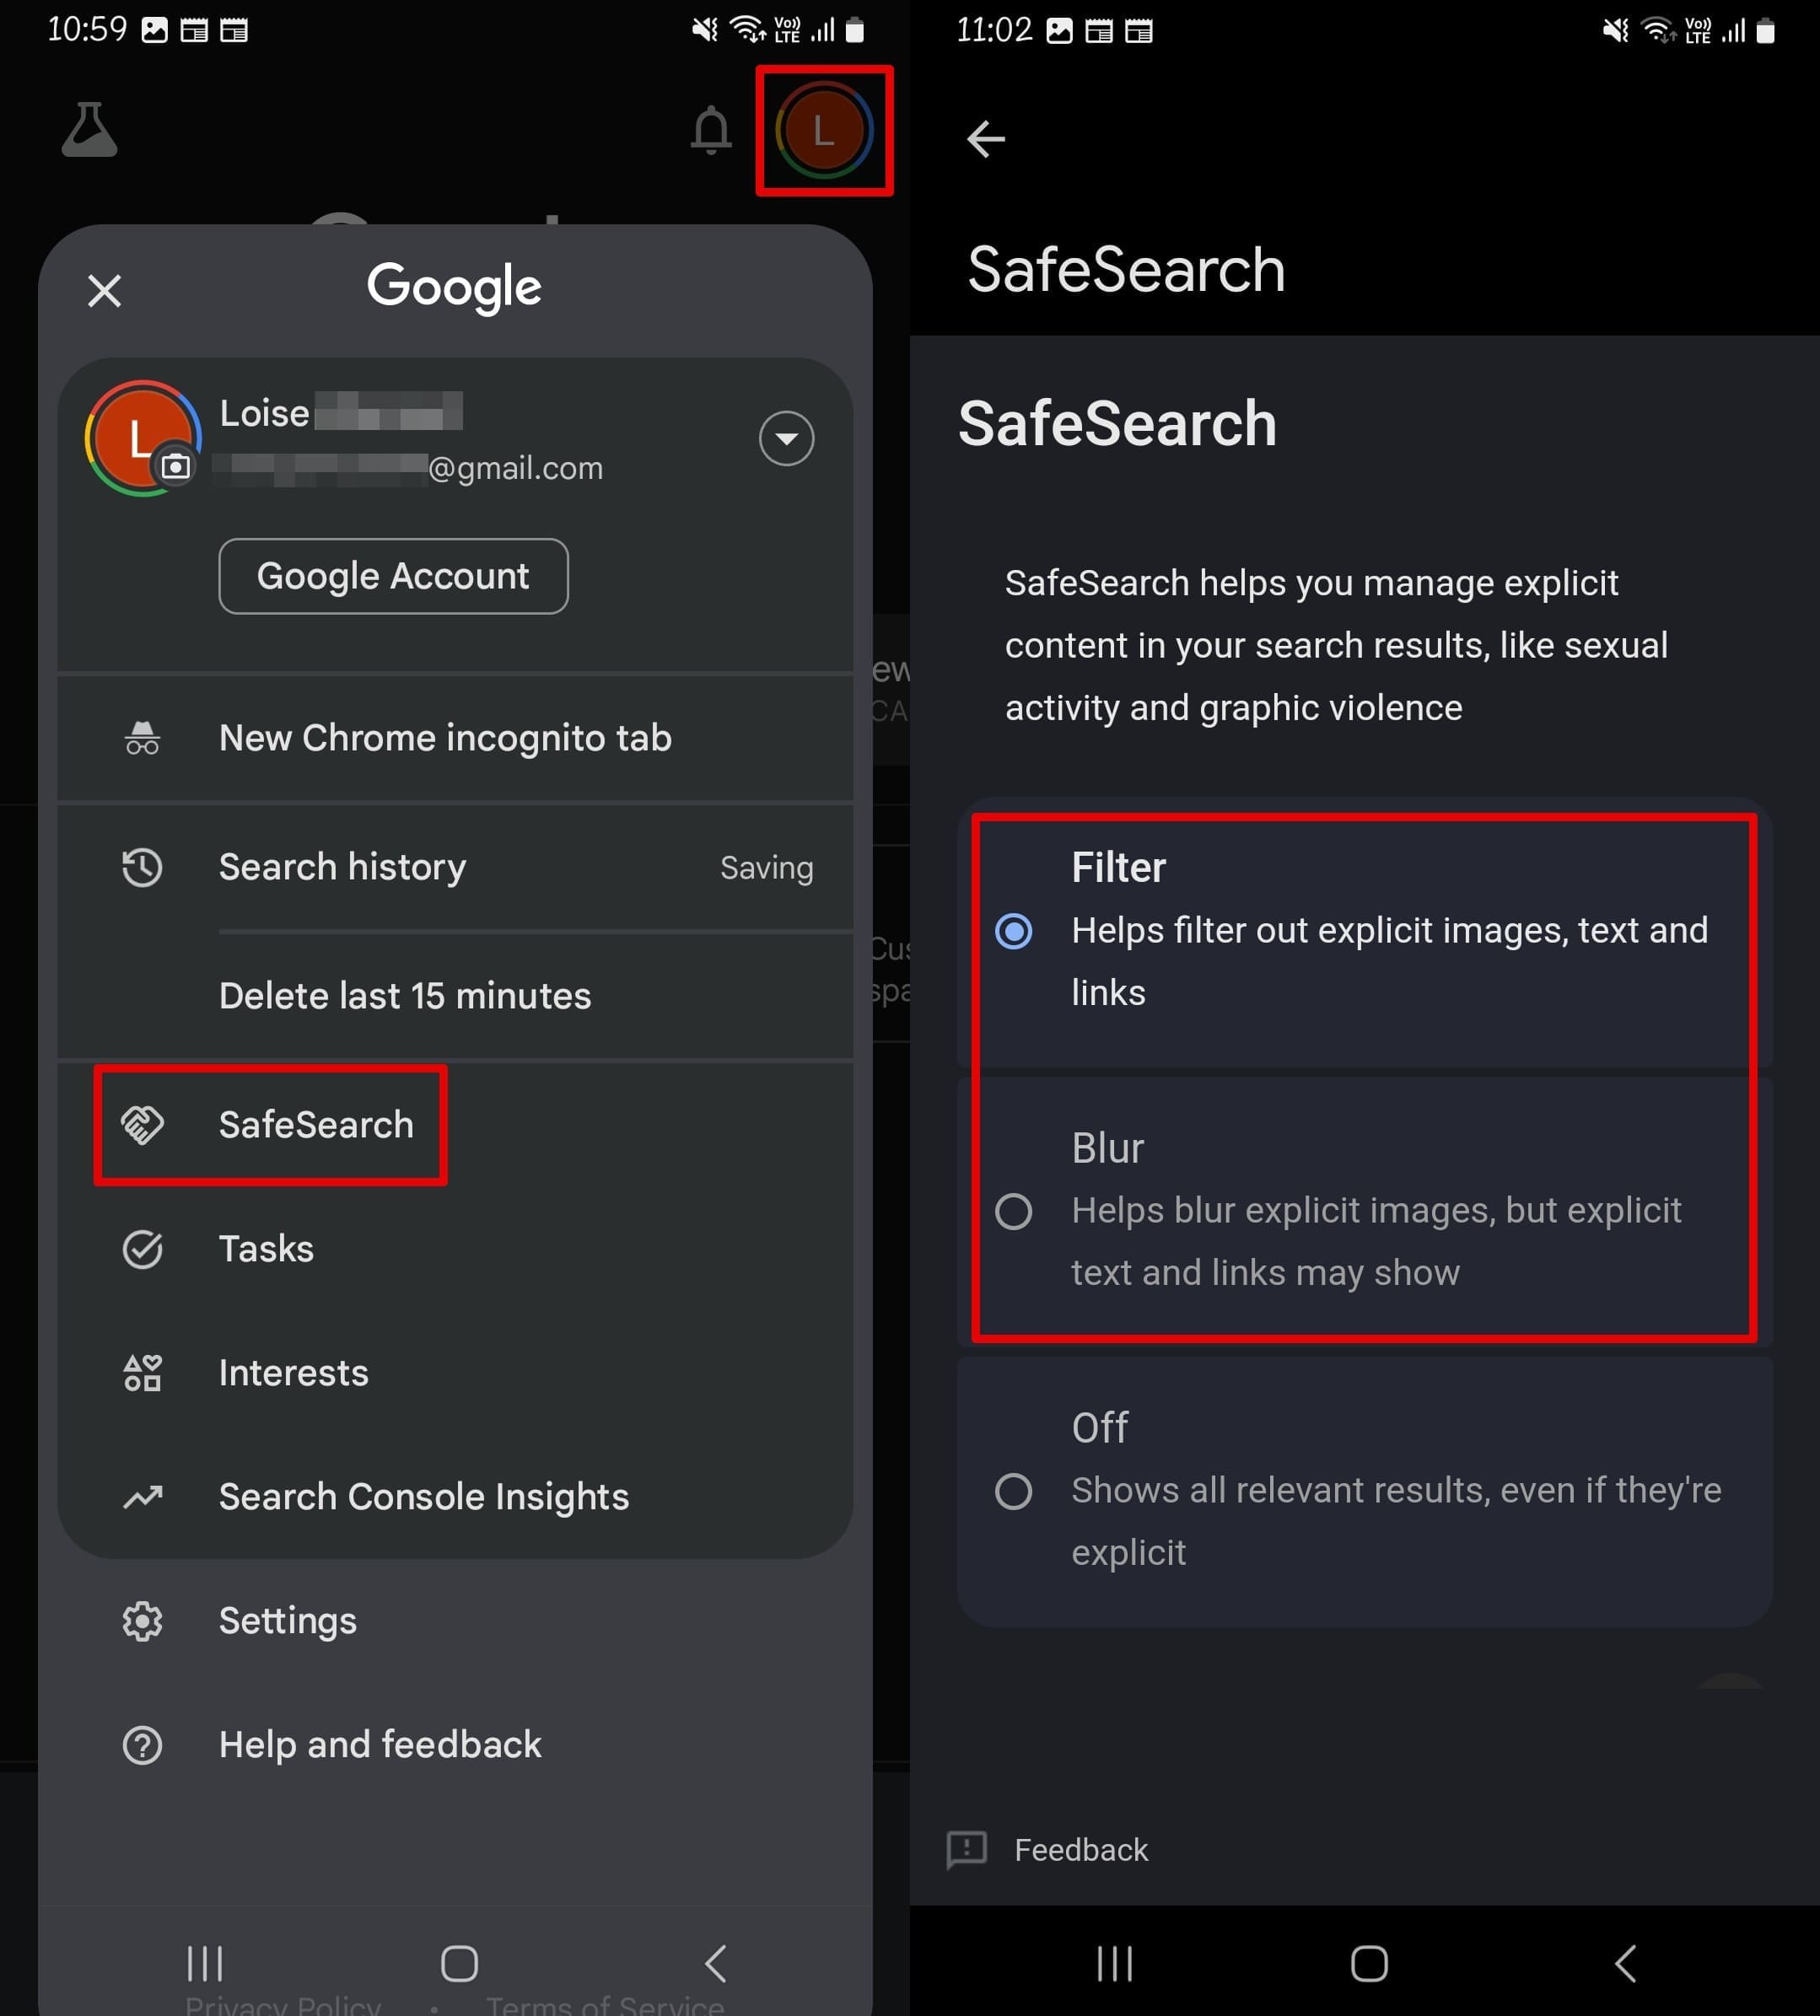
Task: Select the Filter radio button
Action: pos(1013,932)
